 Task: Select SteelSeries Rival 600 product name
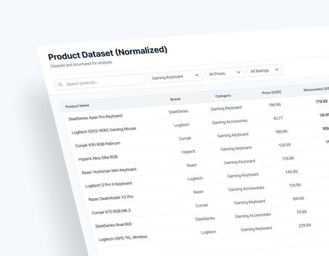tap(113, 225)
